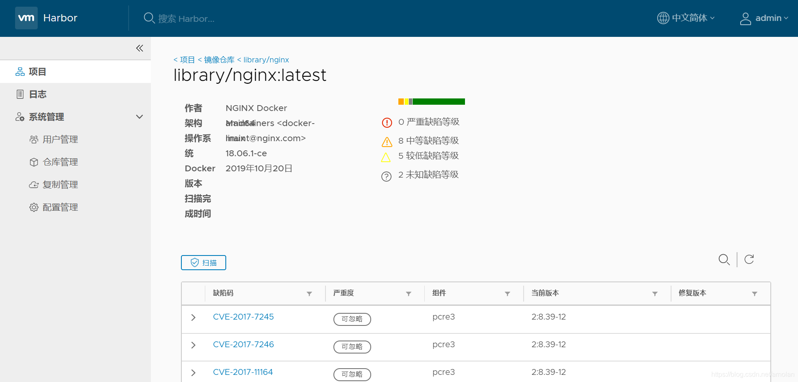Open CVE-2017-7245 link

243,317
